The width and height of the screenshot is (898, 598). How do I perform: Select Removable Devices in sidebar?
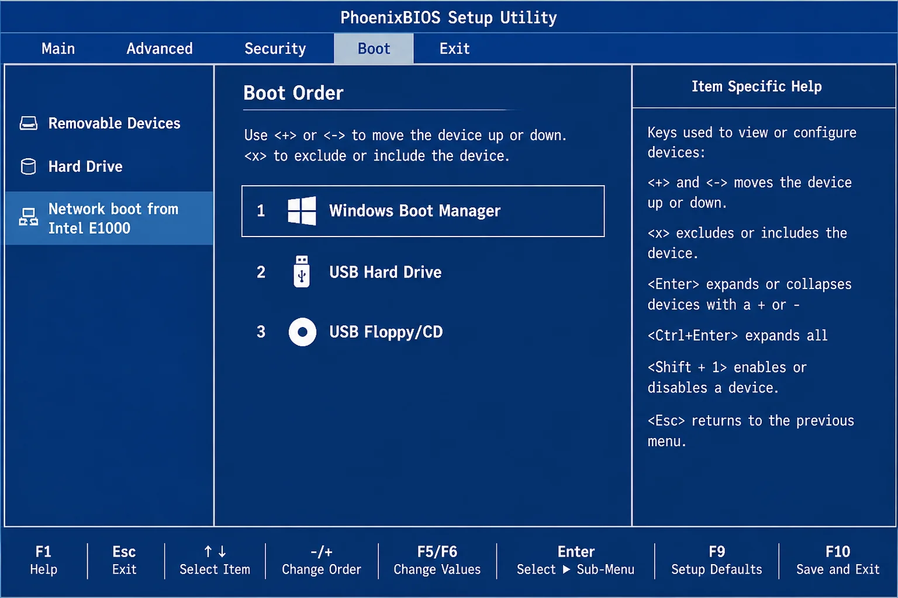pyautogui.click(x=109, y=123)
